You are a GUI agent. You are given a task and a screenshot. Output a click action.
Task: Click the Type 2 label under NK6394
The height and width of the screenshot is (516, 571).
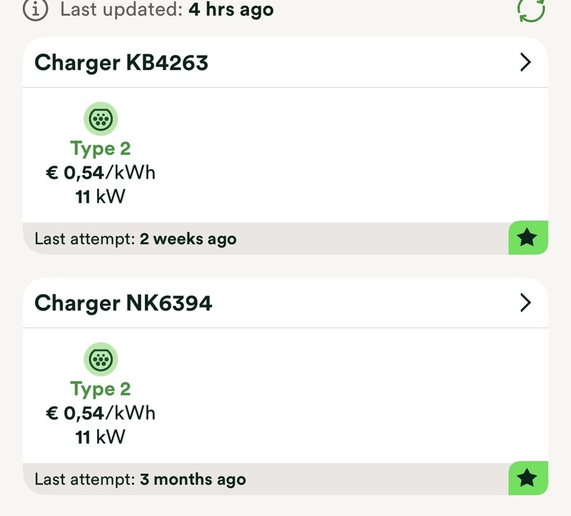coord(101,390)
